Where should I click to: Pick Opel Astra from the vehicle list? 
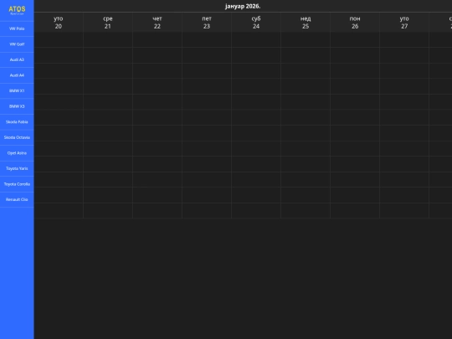point(17,153)
